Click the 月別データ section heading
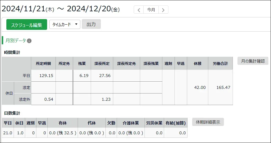This screenshot has height=143, width=271. [x=16, y=41]
